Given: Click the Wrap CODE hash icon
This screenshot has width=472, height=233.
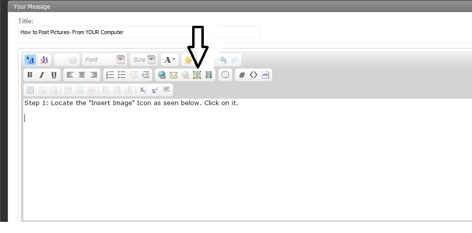Looking at the screenshot, I should (x=241, y=75).
